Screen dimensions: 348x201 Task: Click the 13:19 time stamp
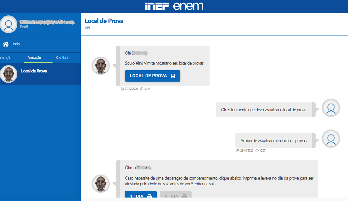[x=147, y=89]
